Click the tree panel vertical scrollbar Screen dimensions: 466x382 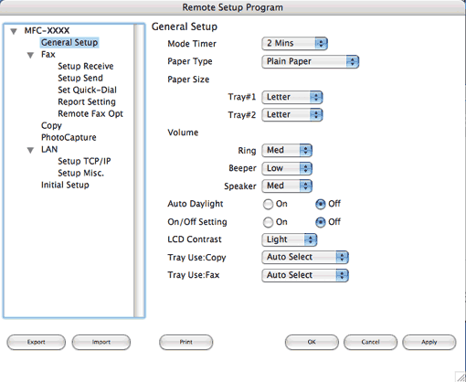(139, 171)
